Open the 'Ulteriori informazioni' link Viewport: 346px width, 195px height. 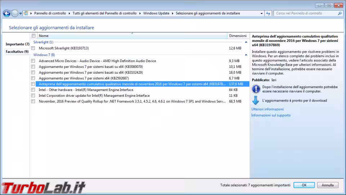[x=267, y=109]
